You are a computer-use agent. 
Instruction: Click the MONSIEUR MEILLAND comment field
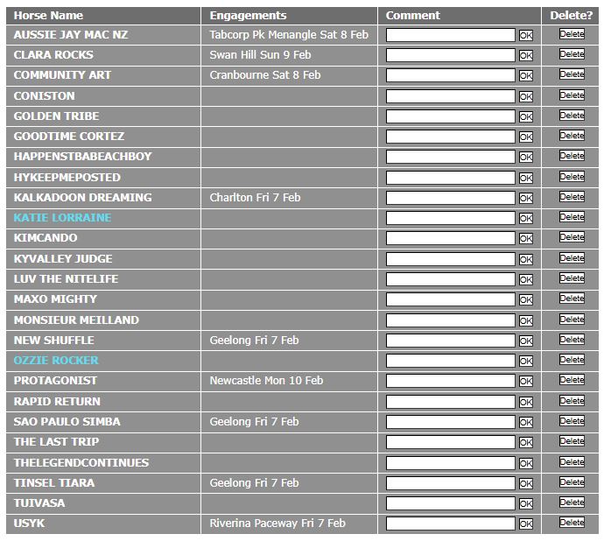pyautogui.click(x=451, y=320)
